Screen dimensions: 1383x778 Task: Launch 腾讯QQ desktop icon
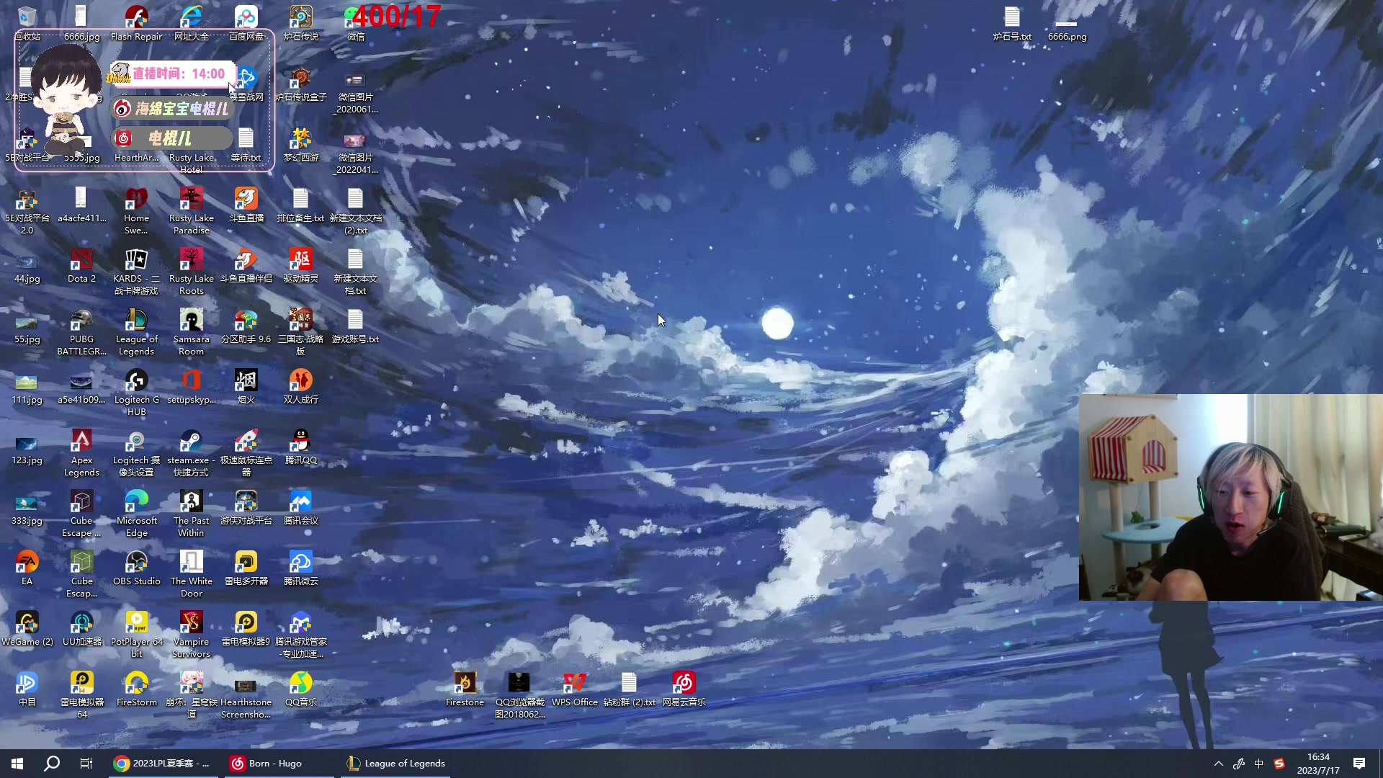[x=300, y=447]
